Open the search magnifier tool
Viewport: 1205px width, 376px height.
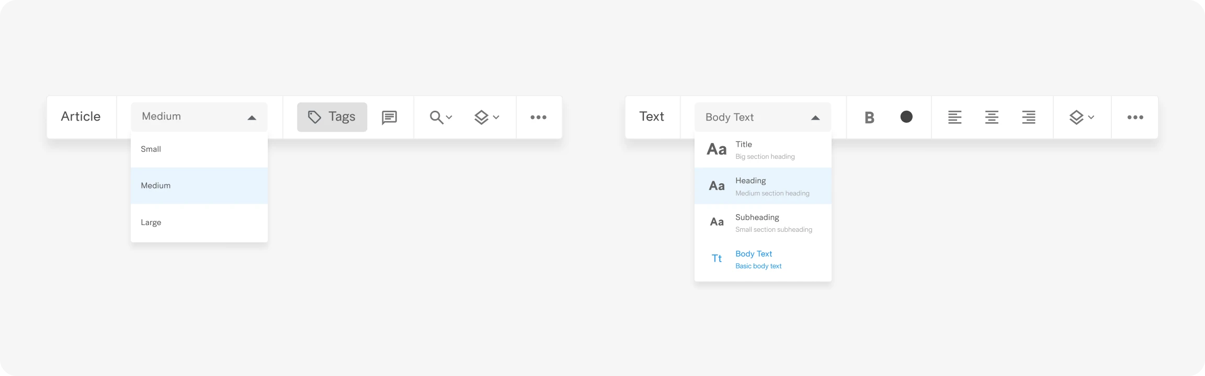click(x=440, y=118)
